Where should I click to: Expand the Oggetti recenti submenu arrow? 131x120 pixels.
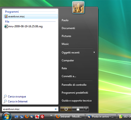94,52
